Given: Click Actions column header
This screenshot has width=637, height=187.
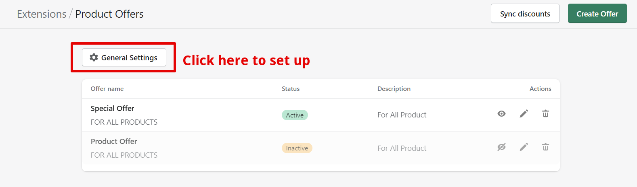Looking at the screenshot, I should pos(540,89).
